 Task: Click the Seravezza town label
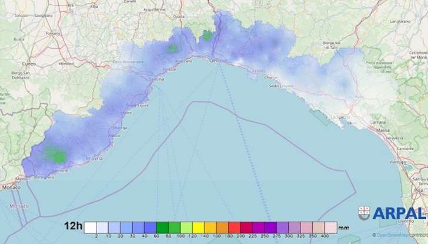tap(394, 138)
